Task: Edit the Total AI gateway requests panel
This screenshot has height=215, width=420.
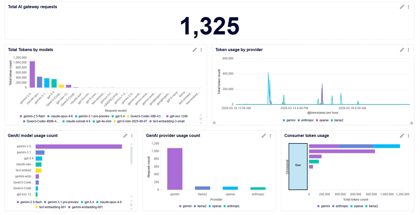Action: pos(402,7)
